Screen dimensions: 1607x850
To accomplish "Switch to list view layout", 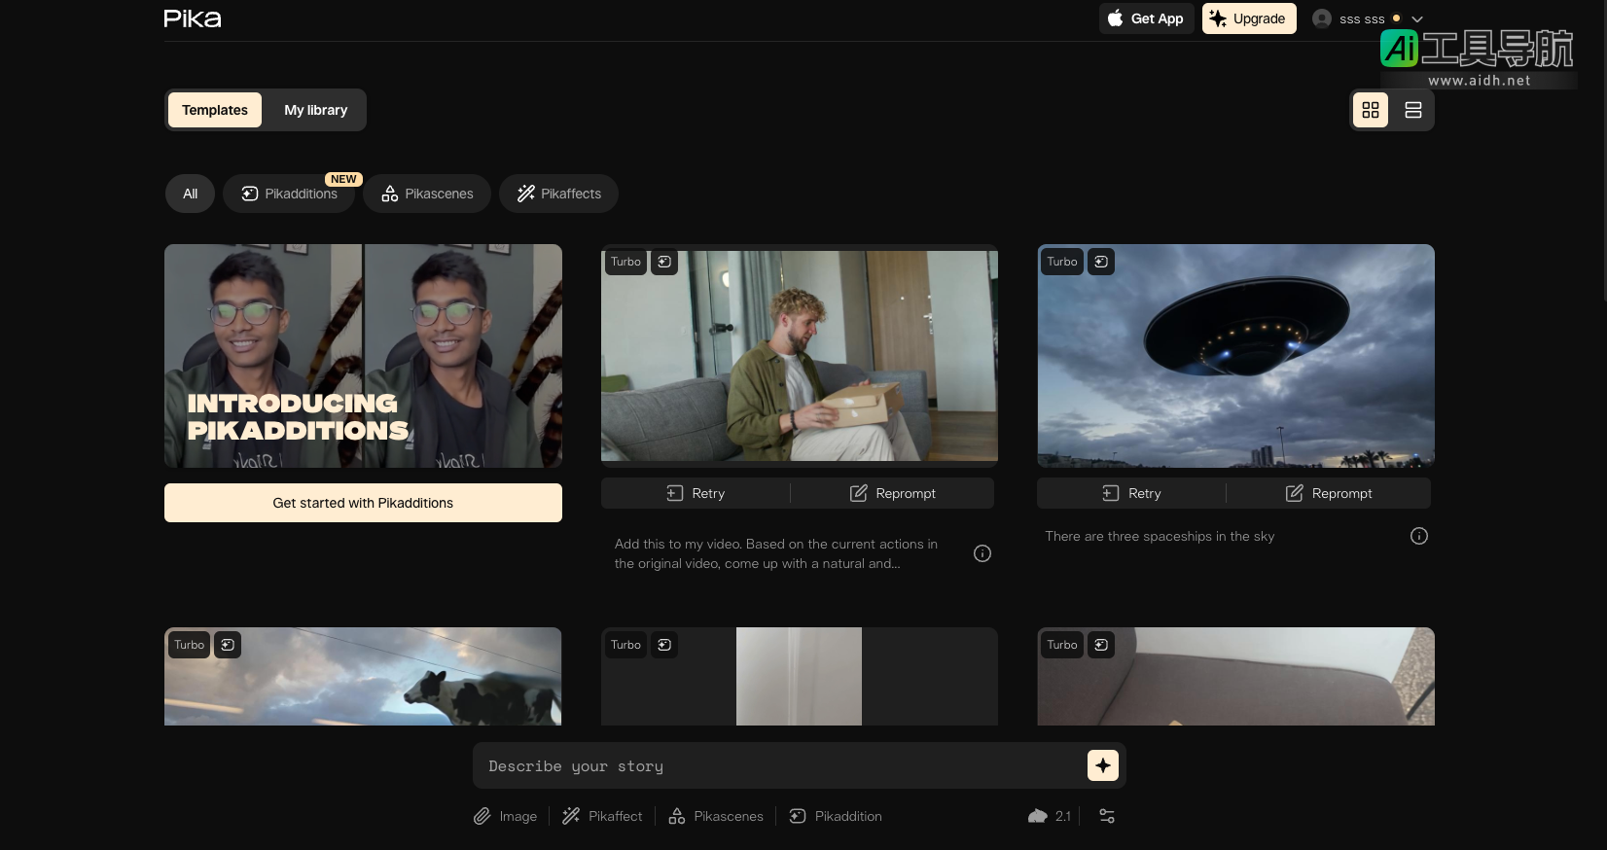I will click(x=1412, y=110).
